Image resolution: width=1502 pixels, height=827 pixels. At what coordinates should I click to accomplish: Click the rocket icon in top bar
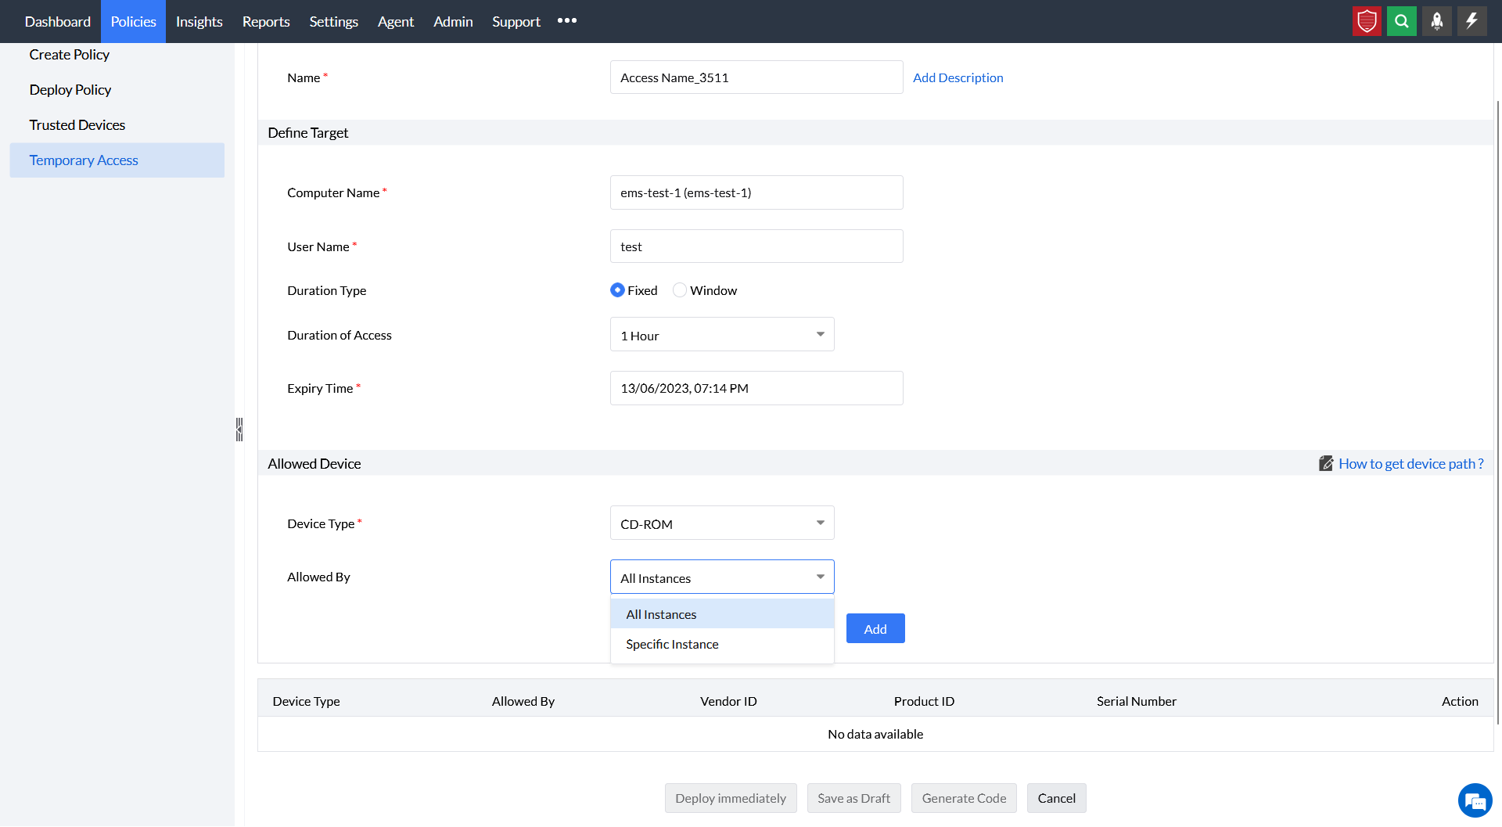(x=1437, y=21)
